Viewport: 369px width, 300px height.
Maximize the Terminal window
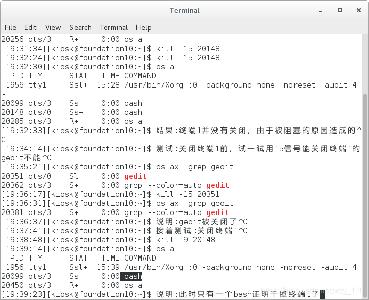click(x=340, y=10)
